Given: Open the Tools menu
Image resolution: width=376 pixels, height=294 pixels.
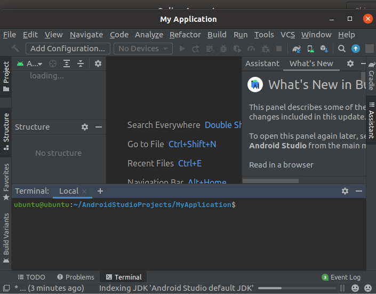Looking at the screenshot, I should click(x=264, y=35).
